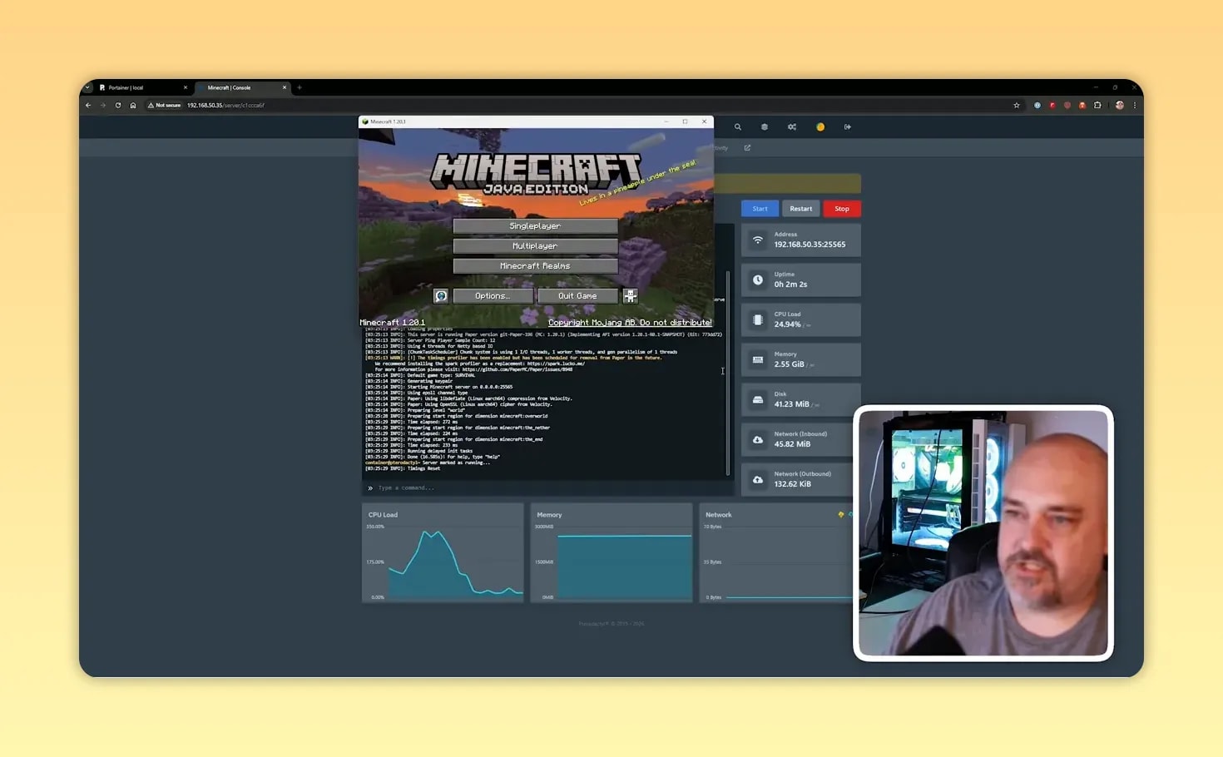
Task: Open the Multiplayer menu in Minecraft
Action: pyautogui.click(x=535, y=246)
